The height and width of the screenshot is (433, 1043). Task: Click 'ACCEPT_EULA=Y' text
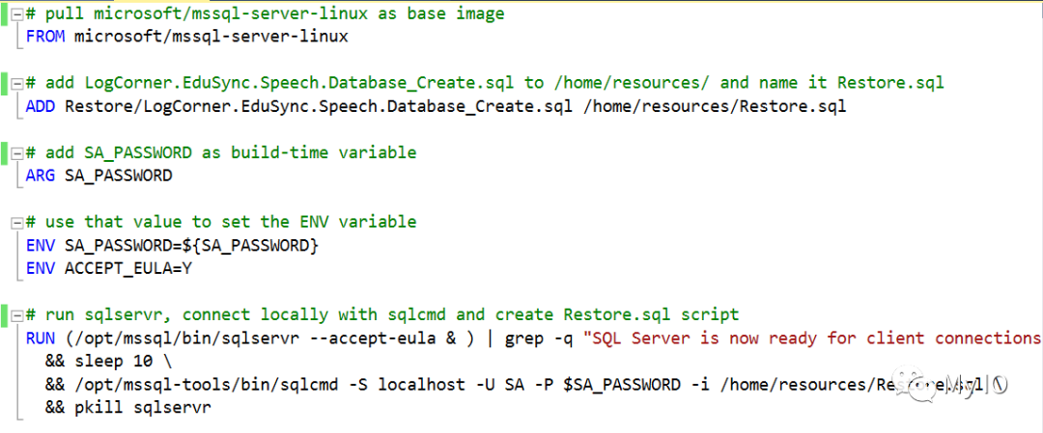click(128, 269)
